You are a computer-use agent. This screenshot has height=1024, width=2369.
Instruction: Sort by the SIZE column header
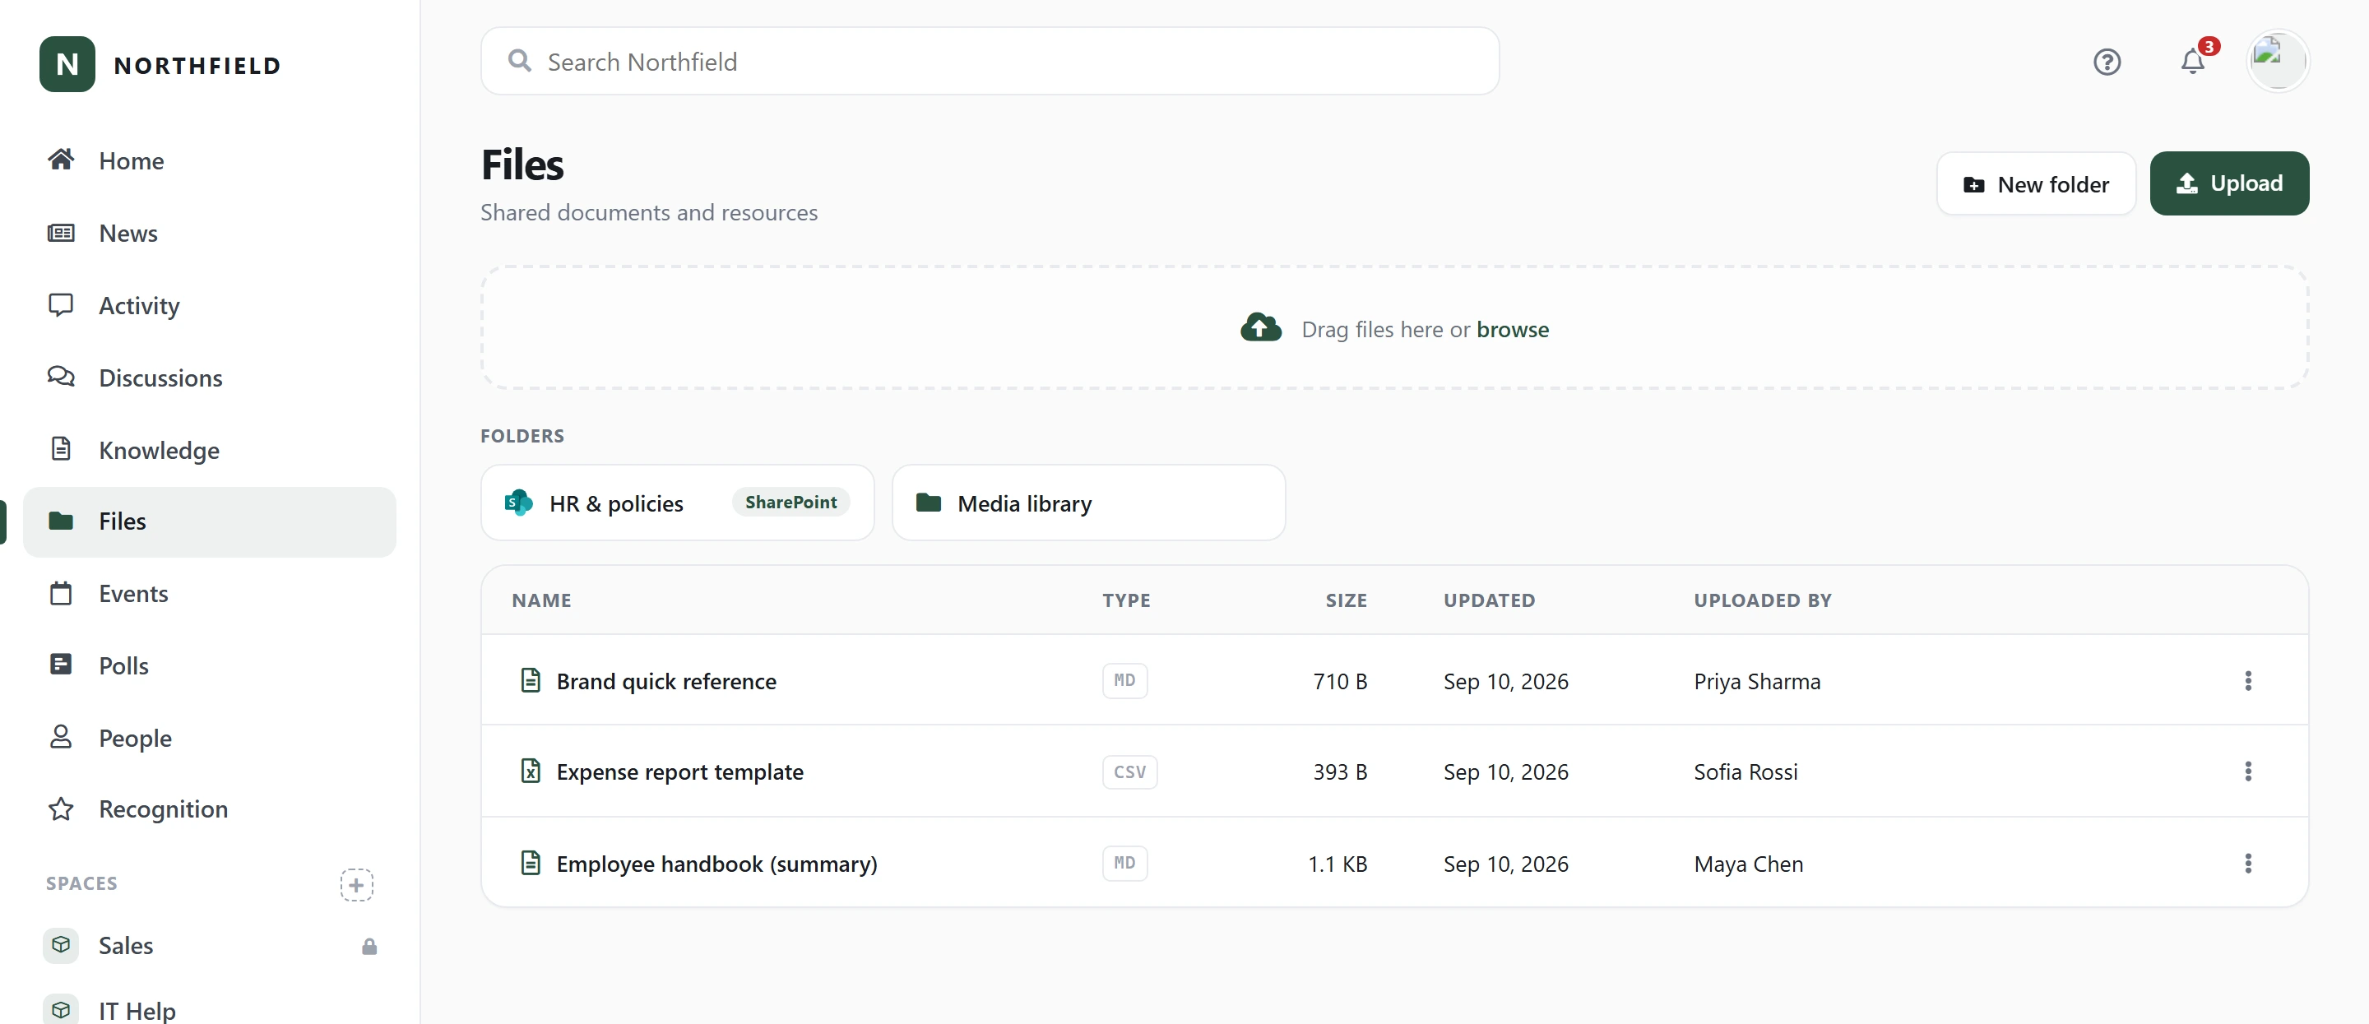point(1346,600)
